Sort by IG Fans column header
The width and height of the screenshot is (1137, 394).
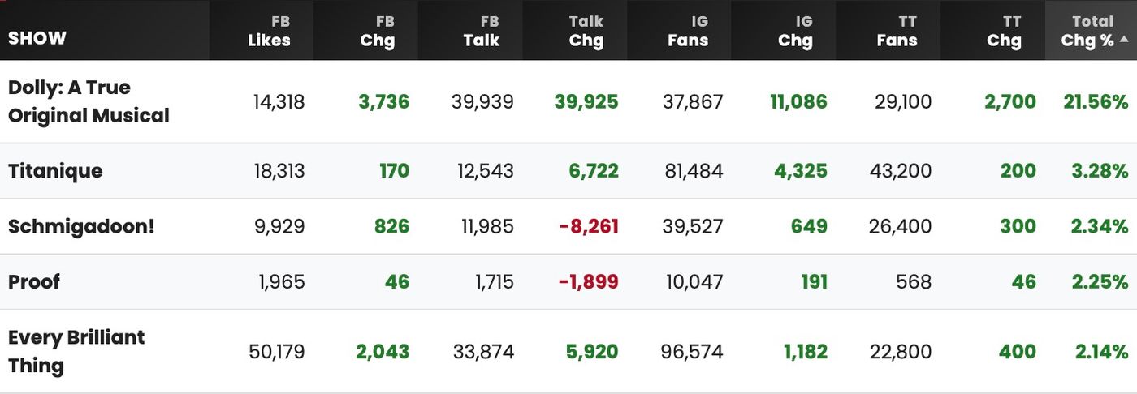coord(688,31)
